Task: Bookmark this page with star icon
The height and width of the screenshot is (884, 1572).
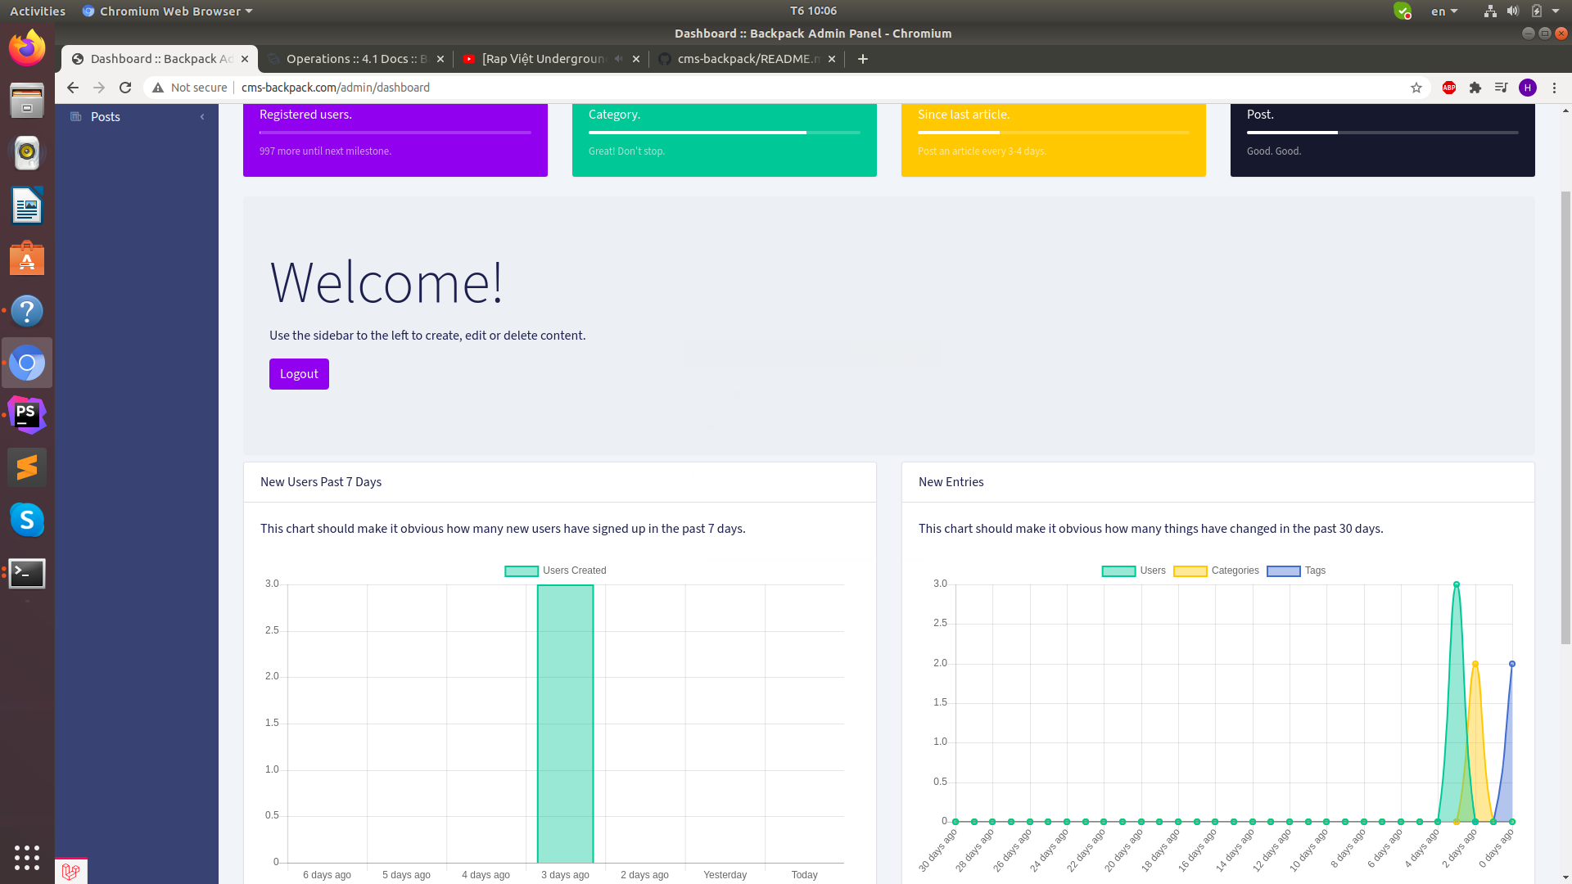Action: click(x=1416, y=88)
